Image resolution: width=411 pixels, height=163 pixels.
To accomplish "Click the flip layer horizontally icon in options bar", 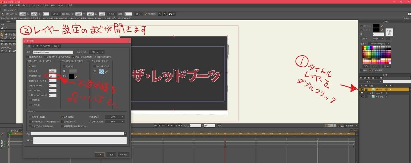I will 160,14.
